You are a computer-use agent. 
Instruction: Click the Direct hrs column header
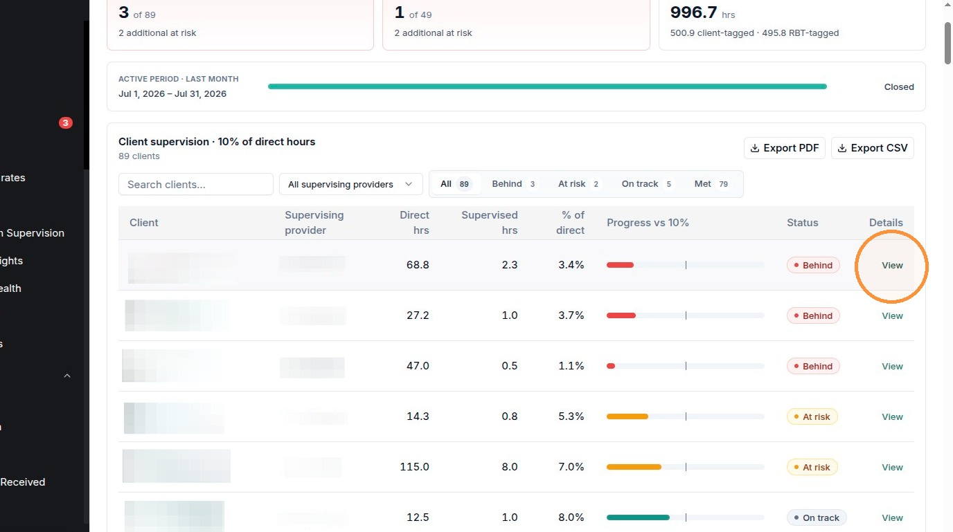pos(414,223)
